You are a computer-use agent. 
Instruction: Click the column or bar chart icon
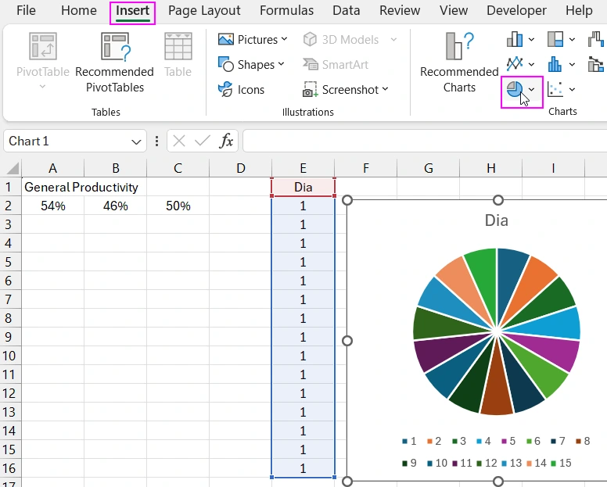click(515, 39)
